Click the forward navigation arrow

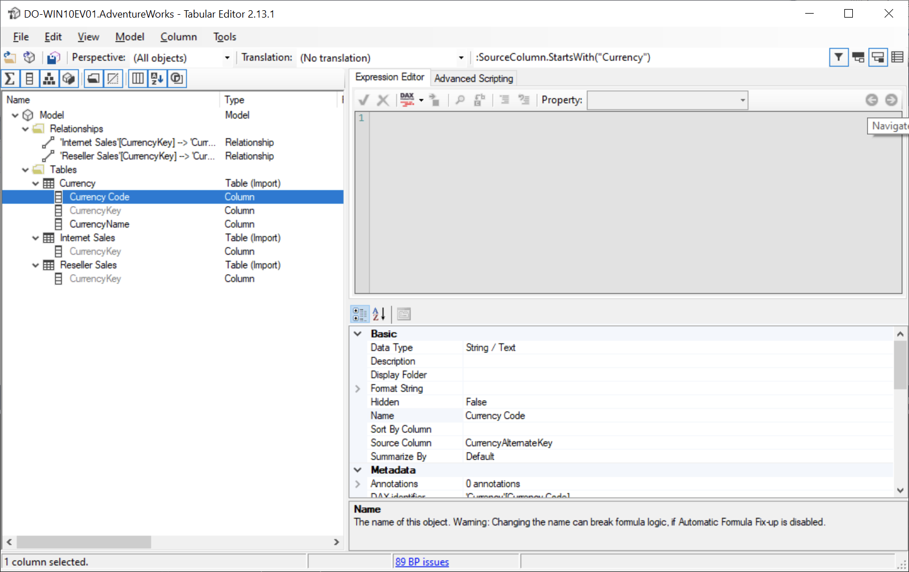891,100
